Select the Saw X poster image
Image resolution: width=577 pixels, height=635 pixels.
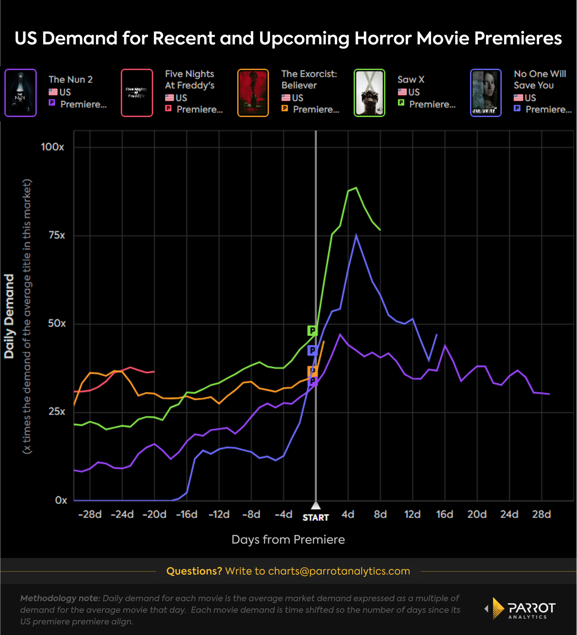(369, 93)
